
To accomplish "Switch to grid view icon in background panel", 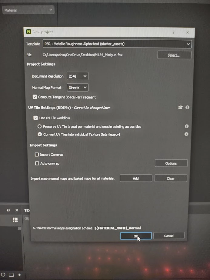I will 15,220.
